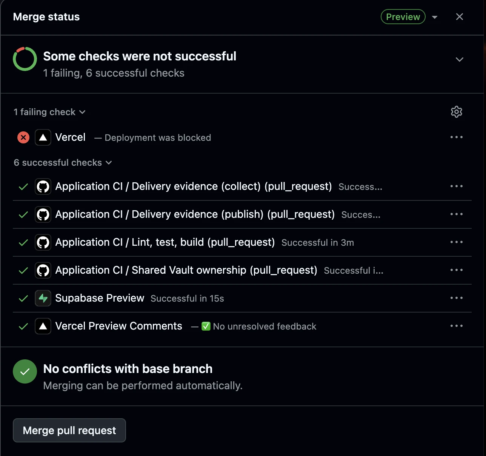Open Application CI / Delivery evidence (collect) check

click(x=194, y=186)
